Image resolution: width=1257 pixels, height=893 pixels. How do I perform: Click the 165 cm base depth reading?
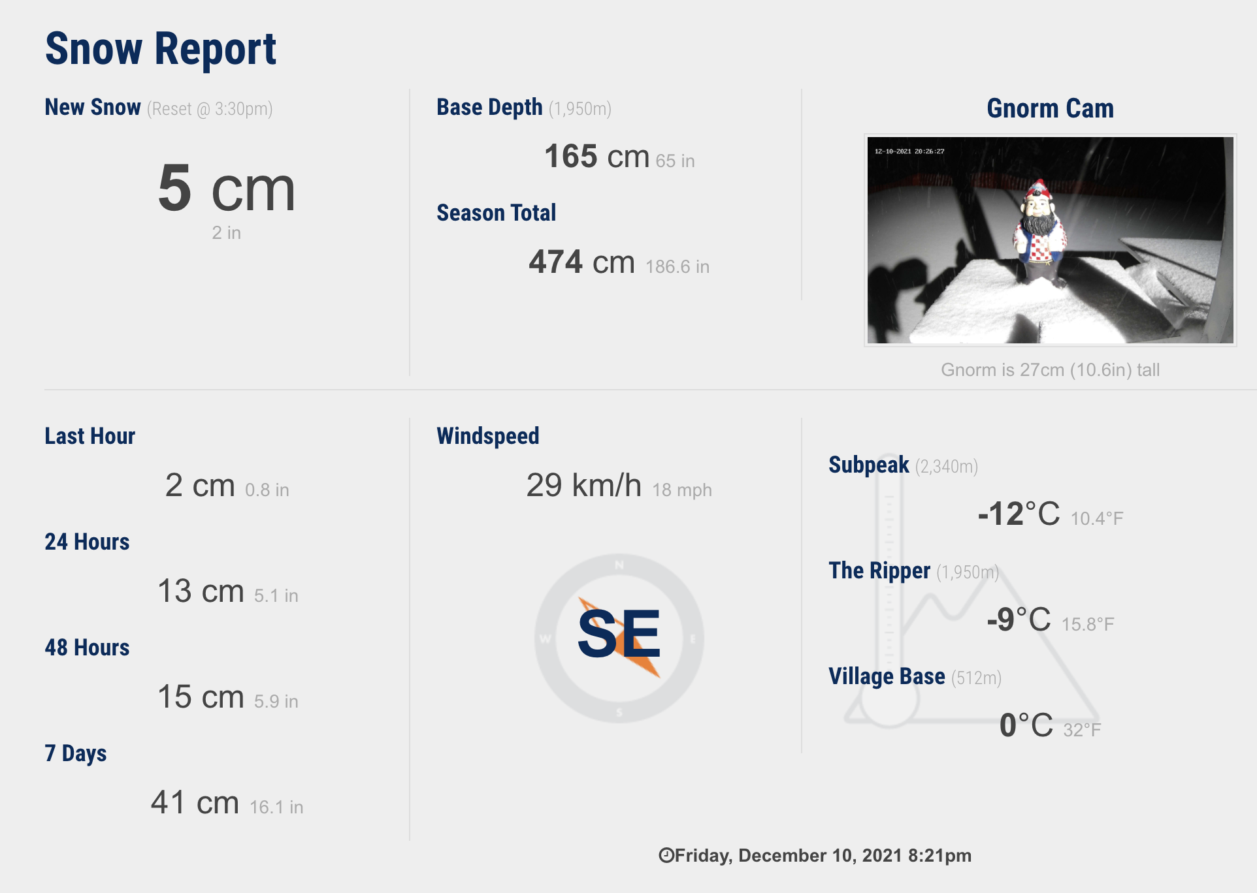596,157
